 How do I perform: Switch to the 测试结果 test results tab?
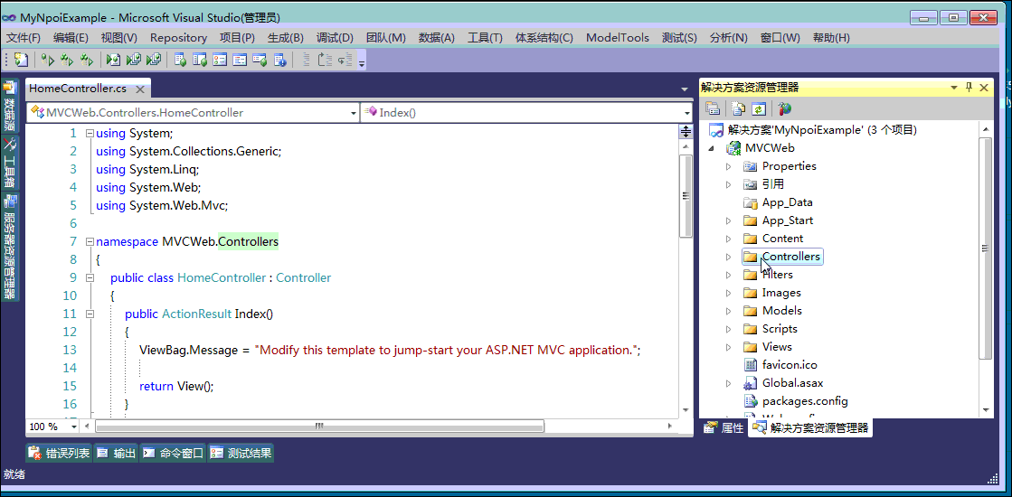tap(240, 454)
